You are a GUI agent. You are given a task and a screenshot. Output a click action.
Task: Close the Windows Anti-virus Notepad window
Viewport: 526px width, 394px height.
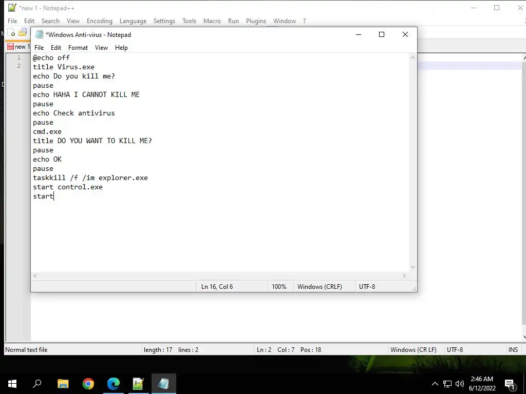click(405, 34)
